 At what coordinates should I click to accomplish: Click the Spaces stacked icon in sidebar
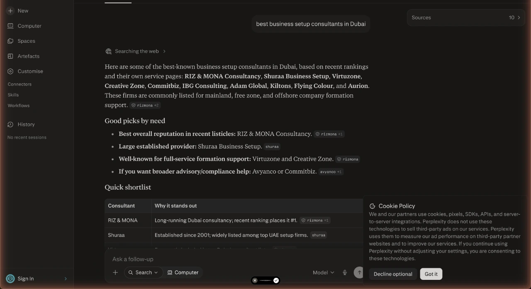pos(10,41)
